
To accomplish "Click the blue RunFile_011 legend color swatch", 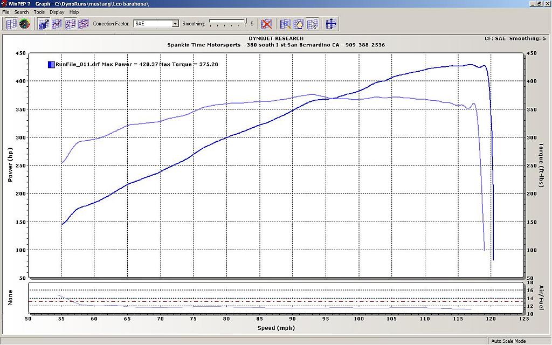I will tap(51, 64).
